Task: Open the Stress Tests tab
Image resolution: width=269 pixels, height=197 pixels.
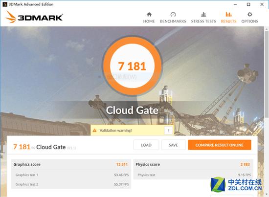Action: [203, 18]
